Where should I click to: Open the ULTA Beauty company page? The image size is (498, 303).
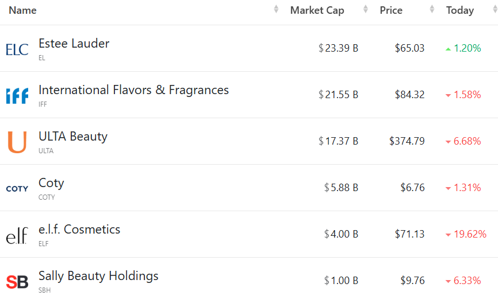pos(73,137)
